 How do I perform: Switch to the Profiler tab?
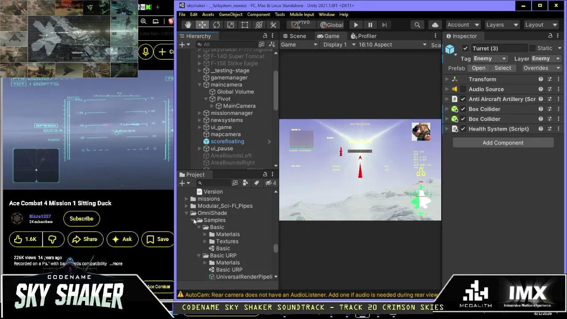(x=363, y=36)
